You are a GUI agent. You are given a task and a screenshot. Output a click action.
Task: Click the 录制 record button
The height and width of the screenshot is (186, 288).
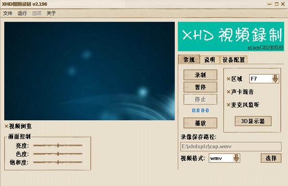coord(200,75)
